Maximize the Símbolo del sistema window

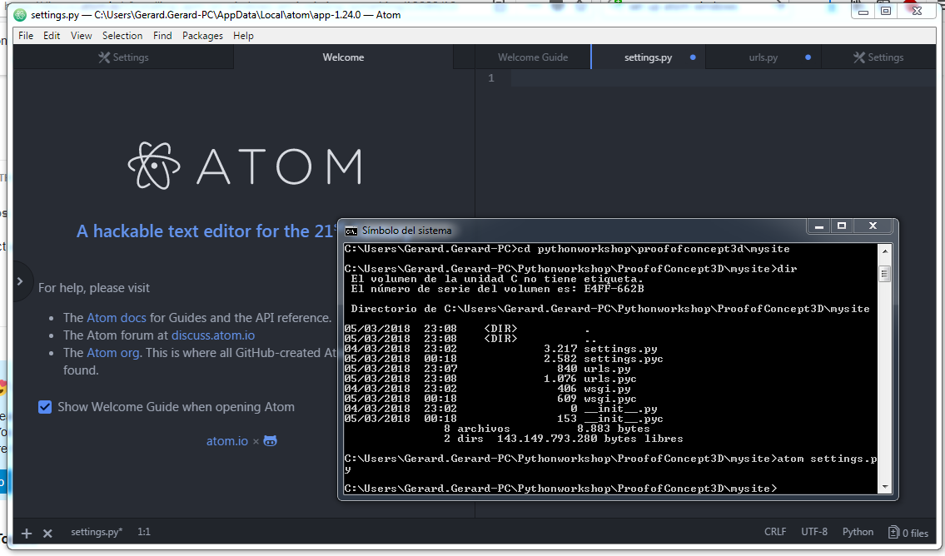(841, 226)
